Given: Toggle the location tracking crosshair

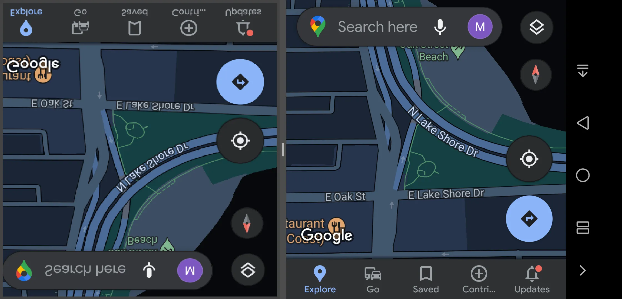Looking at the screenshot, I should click(530, 159).
